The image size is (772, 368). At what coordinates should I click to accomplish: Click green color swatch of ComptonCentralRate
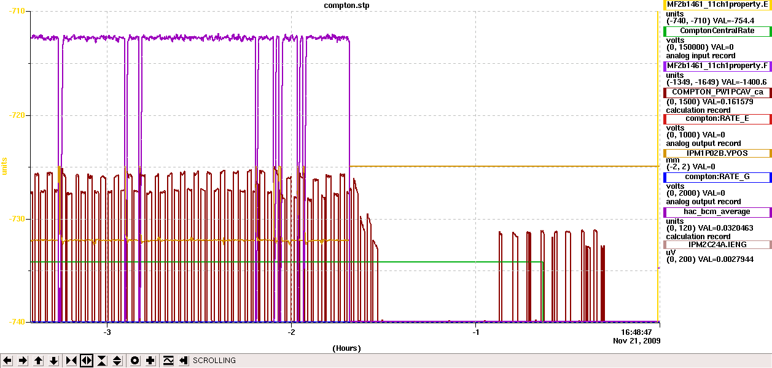coord(666,31)
